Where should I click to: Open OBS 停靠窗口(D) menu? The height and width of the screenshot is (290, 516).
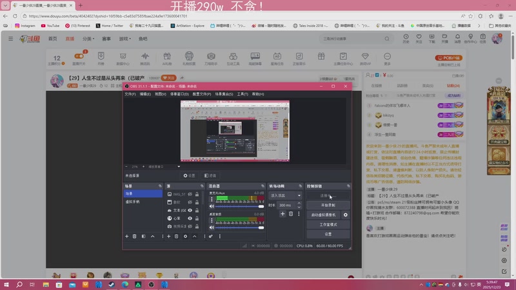[179, 94]
